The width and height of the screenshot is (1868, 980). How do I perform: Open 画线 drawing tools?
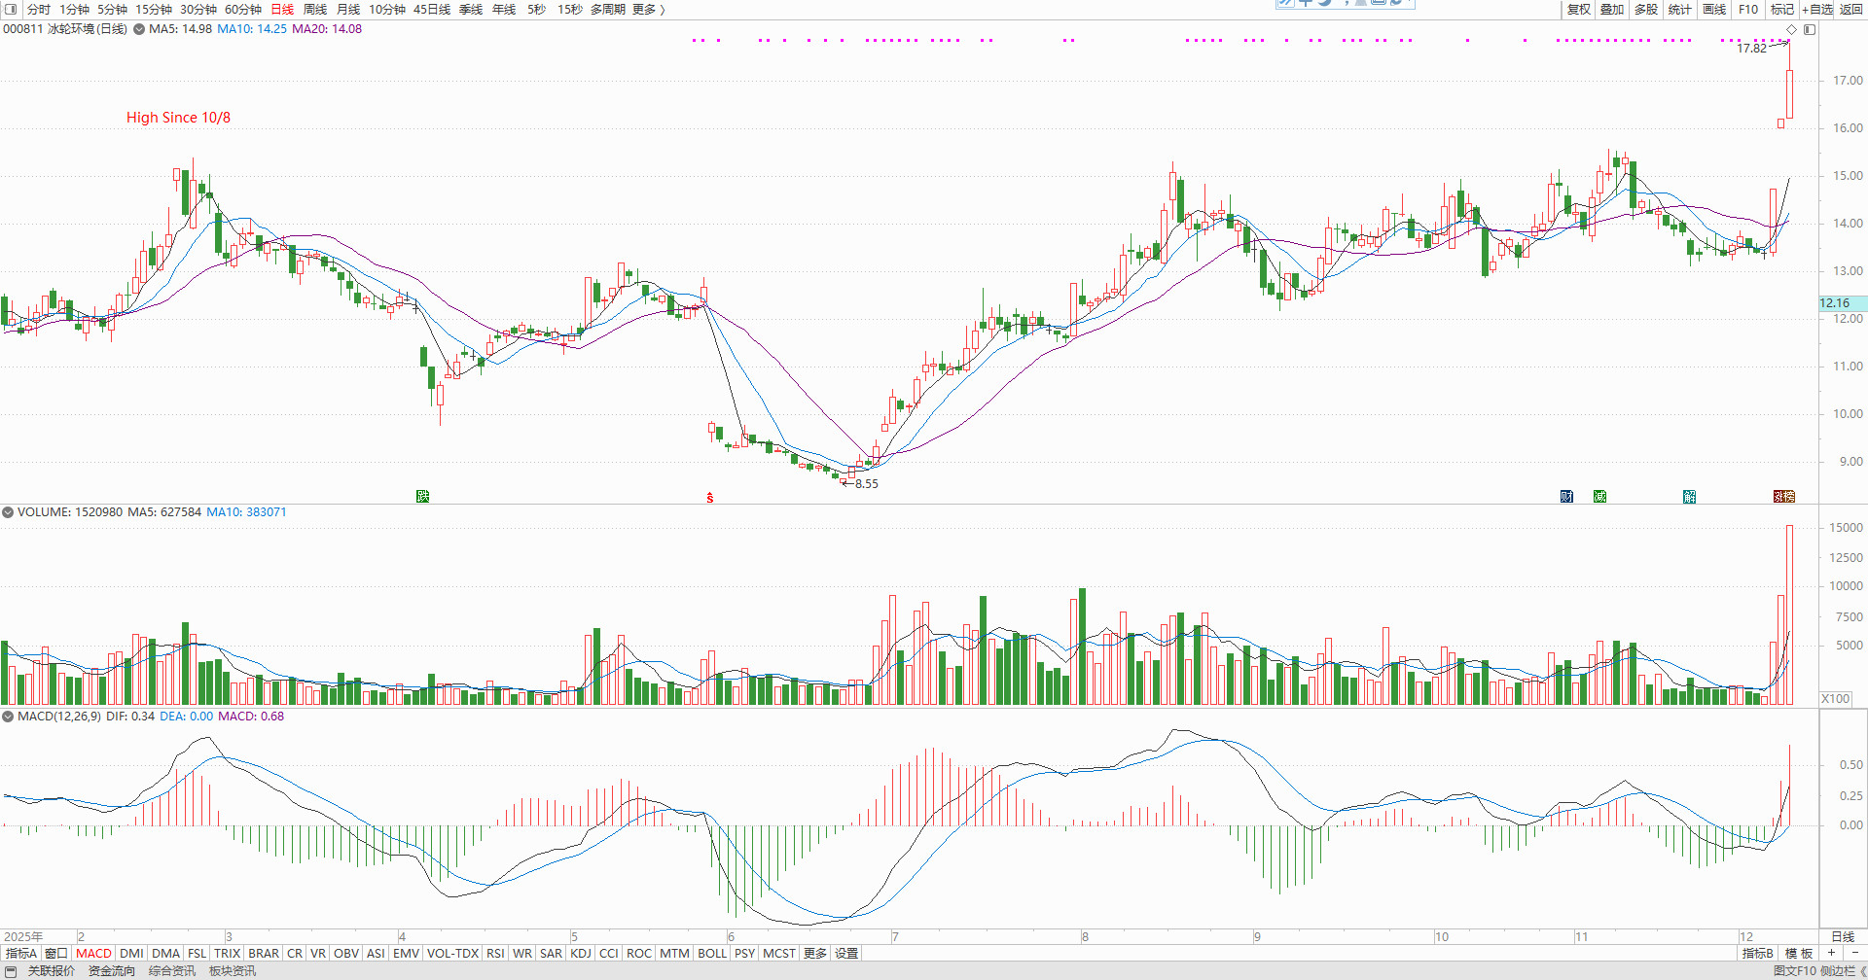click(x=1714, y=10)
